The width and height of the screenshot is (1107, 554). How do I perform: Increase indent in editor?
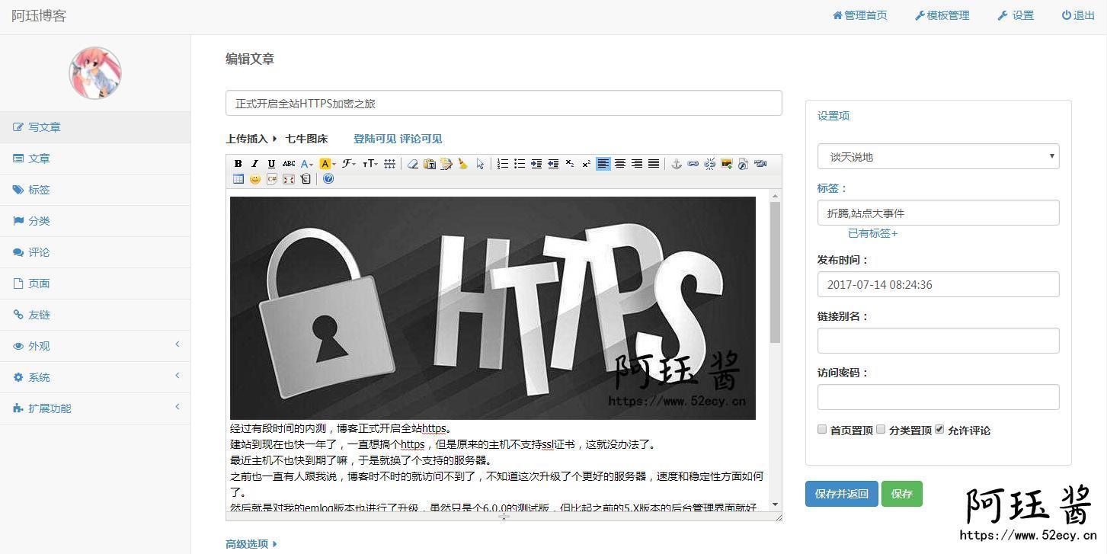[x=536, y=163]
